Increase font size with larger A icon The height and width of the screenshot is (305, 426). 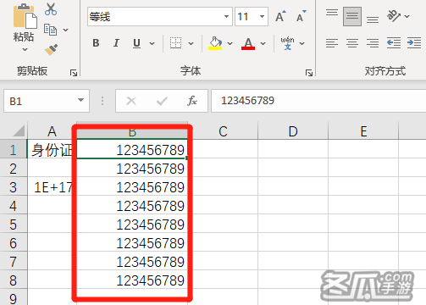(280, 16)
